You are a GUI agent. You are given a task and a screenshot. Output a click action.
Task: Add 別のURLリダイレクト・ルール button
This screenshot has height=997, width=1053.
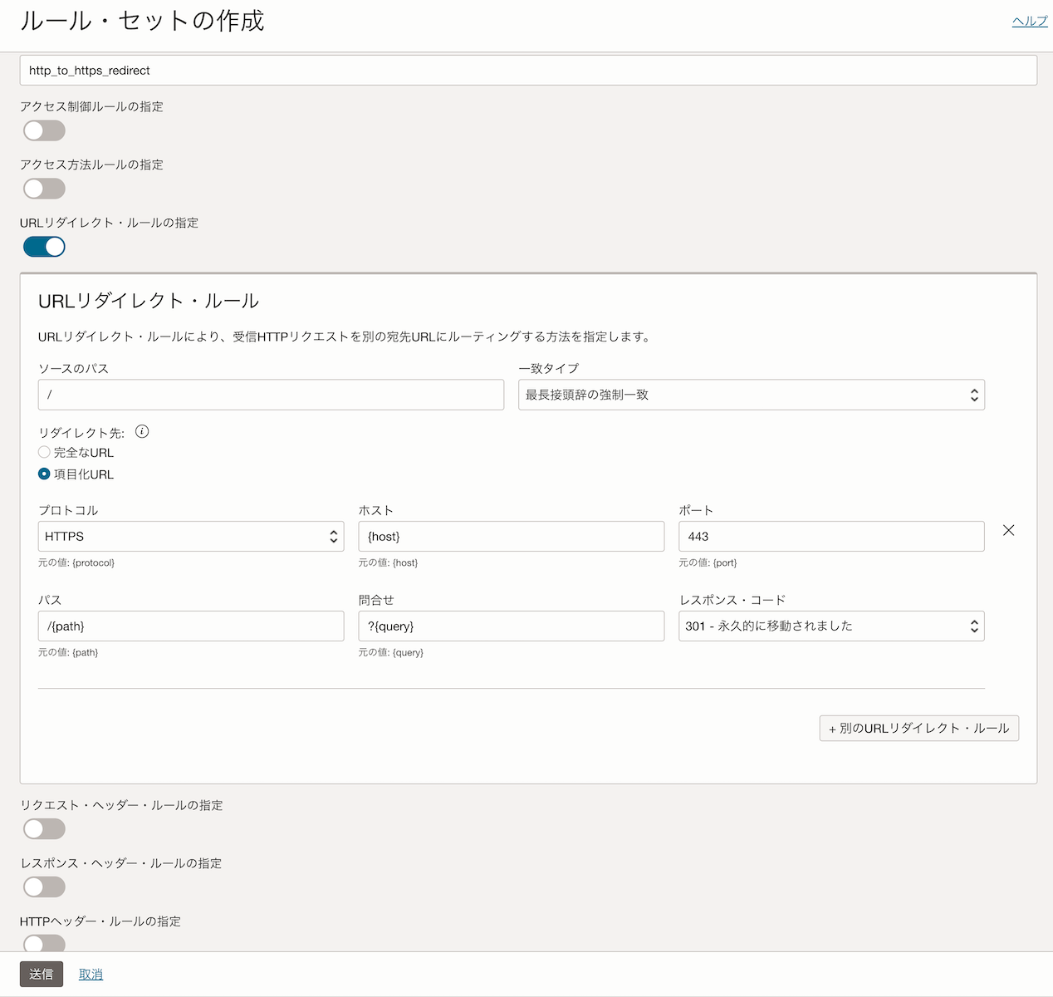pyautogui.click(x=919, y=728)
